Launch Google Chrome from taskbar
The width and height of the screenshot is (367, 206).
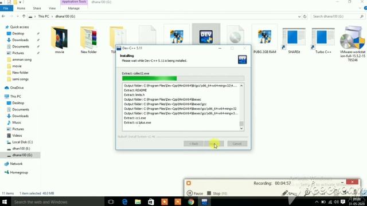tap(191, 201)
